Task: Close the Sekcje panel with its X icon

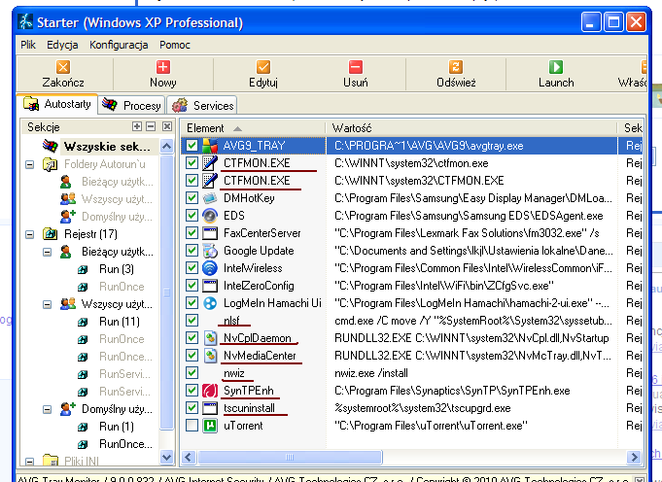Action: coord(166,127)
